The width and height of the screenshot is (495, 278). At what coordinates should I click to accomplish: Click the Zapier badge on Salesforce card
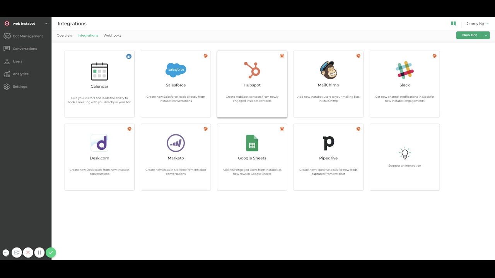[206, 56]
